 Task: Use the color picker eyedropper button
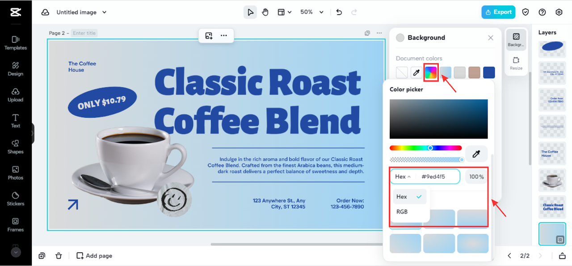click(476, 154)
